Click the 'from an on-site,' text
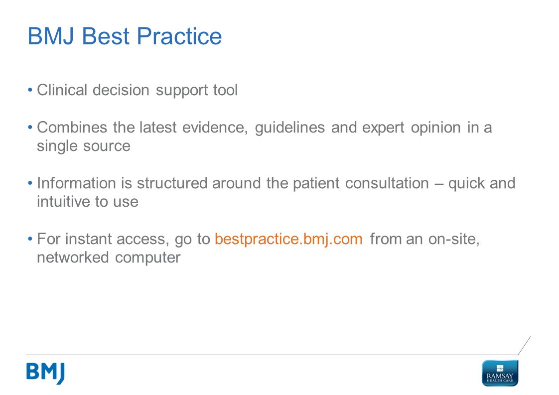 [424, 239]
